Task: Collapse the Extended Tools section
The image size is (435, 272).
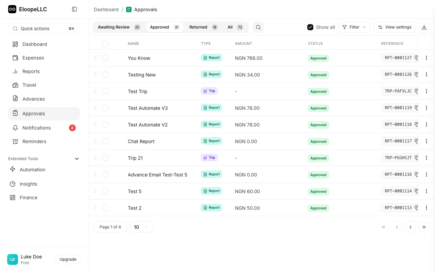Action: [x=77, y=159]
